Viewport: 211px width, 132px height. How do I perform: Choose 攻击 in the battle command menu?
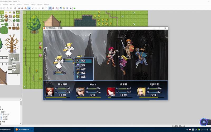click(84, 61)
